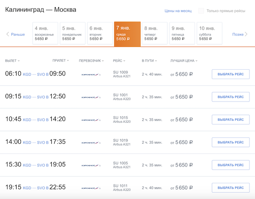The width and height of the screenshot is (255, 199).
Task: Select the 4 янв. воскресенье date tab
Action: tap(45, 33)
